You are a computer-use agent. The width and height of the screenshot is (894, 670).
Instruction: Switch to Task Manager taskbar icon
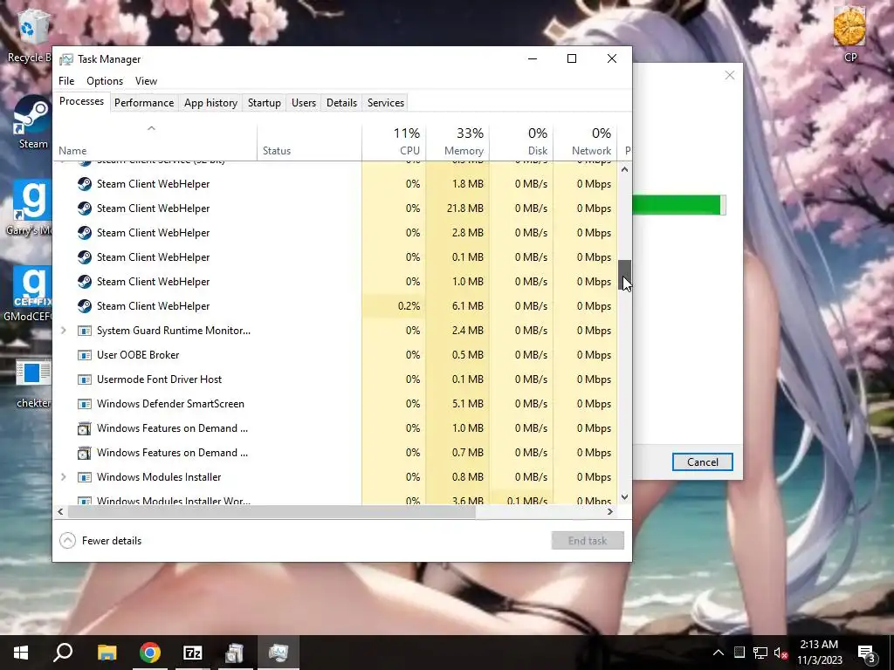[279, 653]
